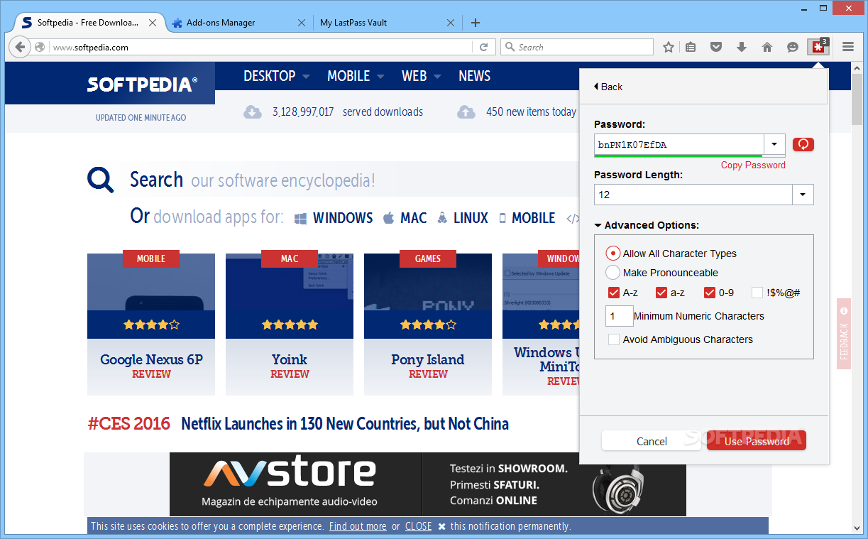Go to Home page icon
This screenshot has width=868, height=539.
tap(767, 48)
